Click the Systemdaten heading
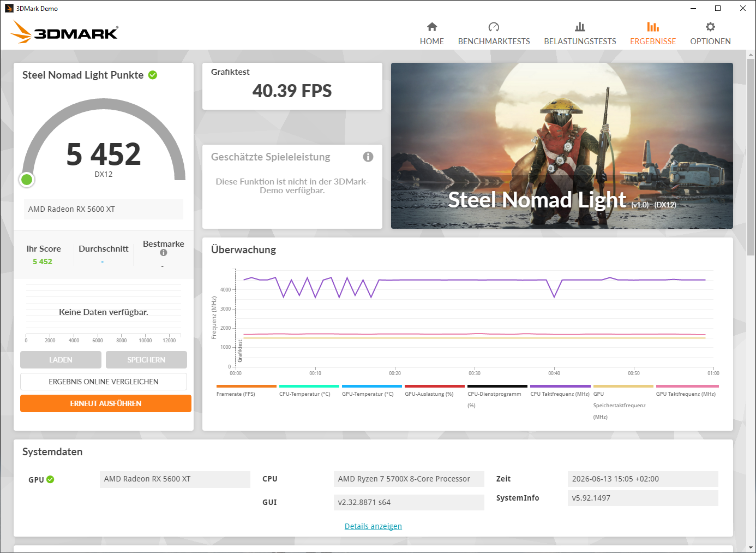This screenshot has width=756, height=553. click(52, 451)
